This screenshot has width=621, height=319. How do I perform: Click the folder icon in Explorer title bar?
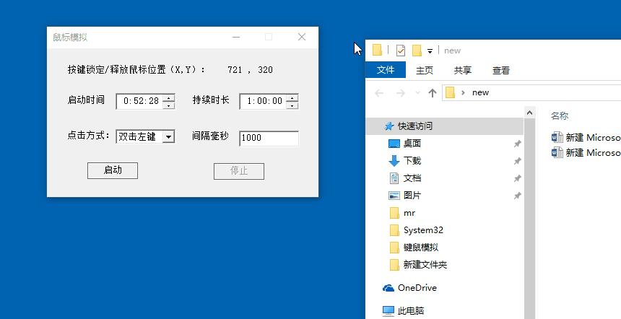pyautogui.click(x=378, y=51)
